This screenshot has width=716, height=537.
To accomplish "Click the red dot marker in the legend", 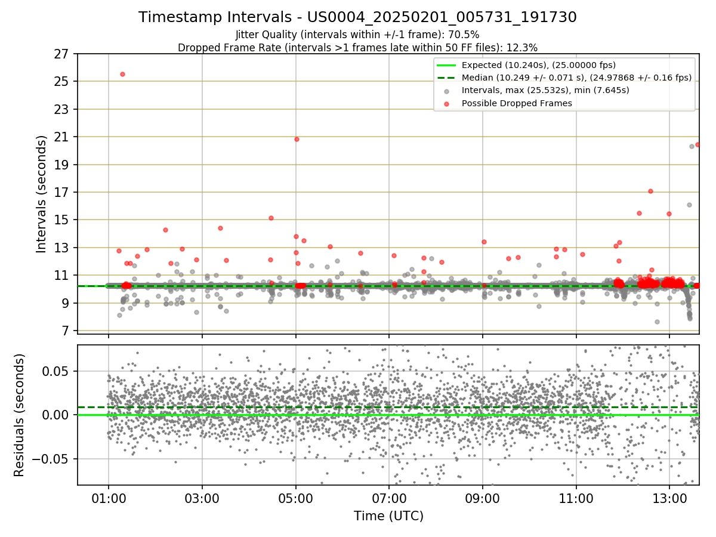I will coord(447,104).
